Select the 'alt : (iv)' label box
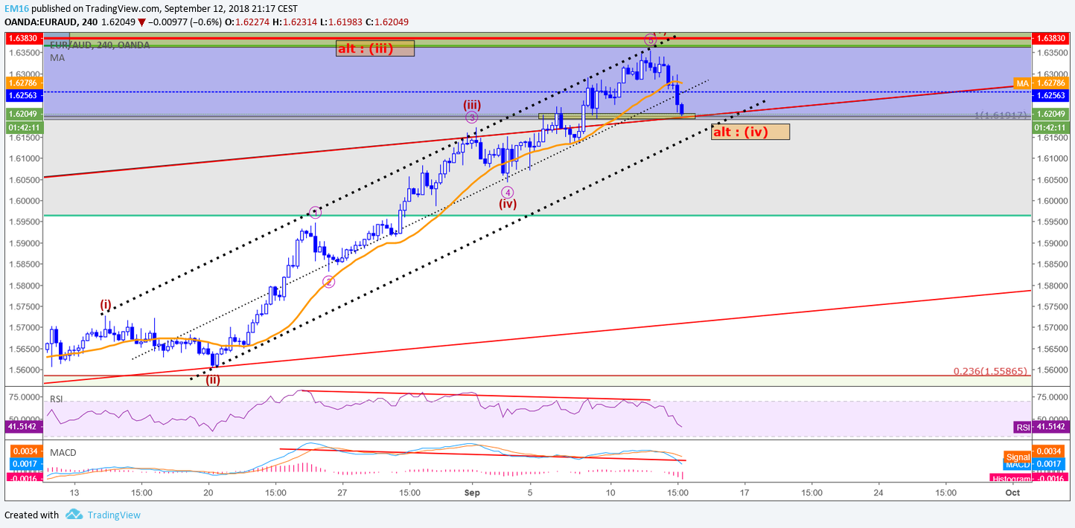The height and width of the screenshot is (528, 1075). [750, 132]
